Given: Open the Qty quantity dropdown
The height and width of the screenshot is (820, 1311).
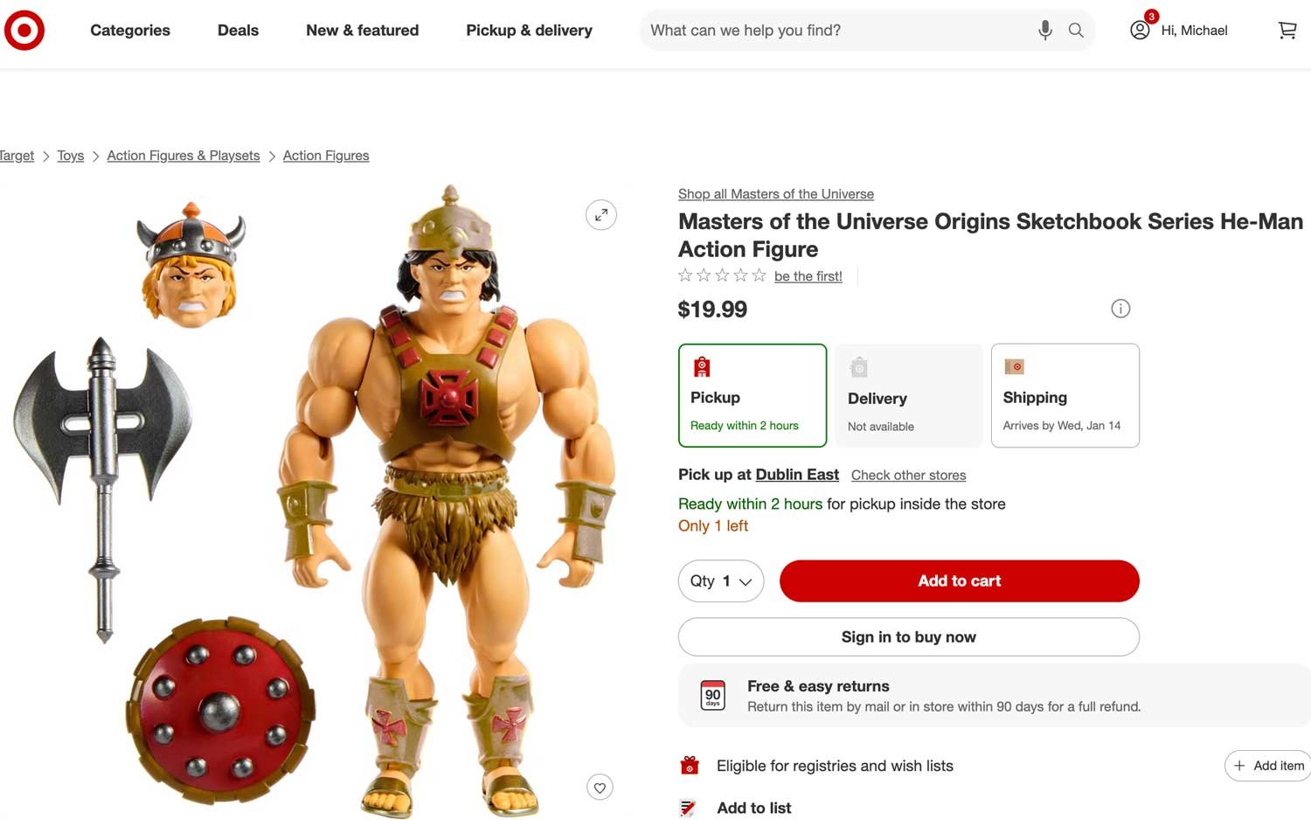Looking at the screenshot, I should (720, 580).
